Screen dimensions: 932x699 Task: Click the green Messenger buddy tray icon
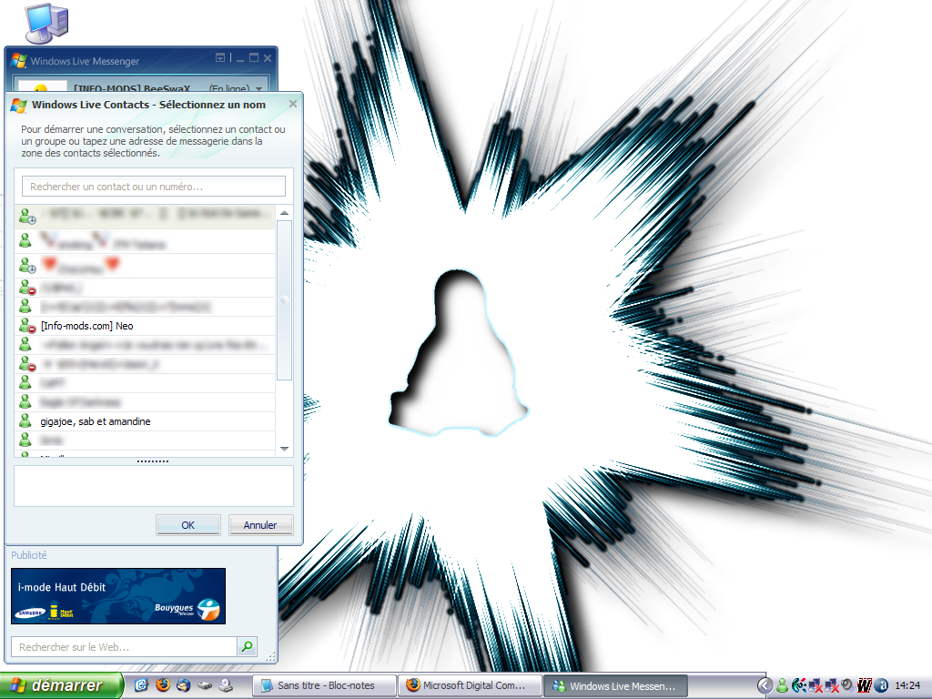pos(782,686)
